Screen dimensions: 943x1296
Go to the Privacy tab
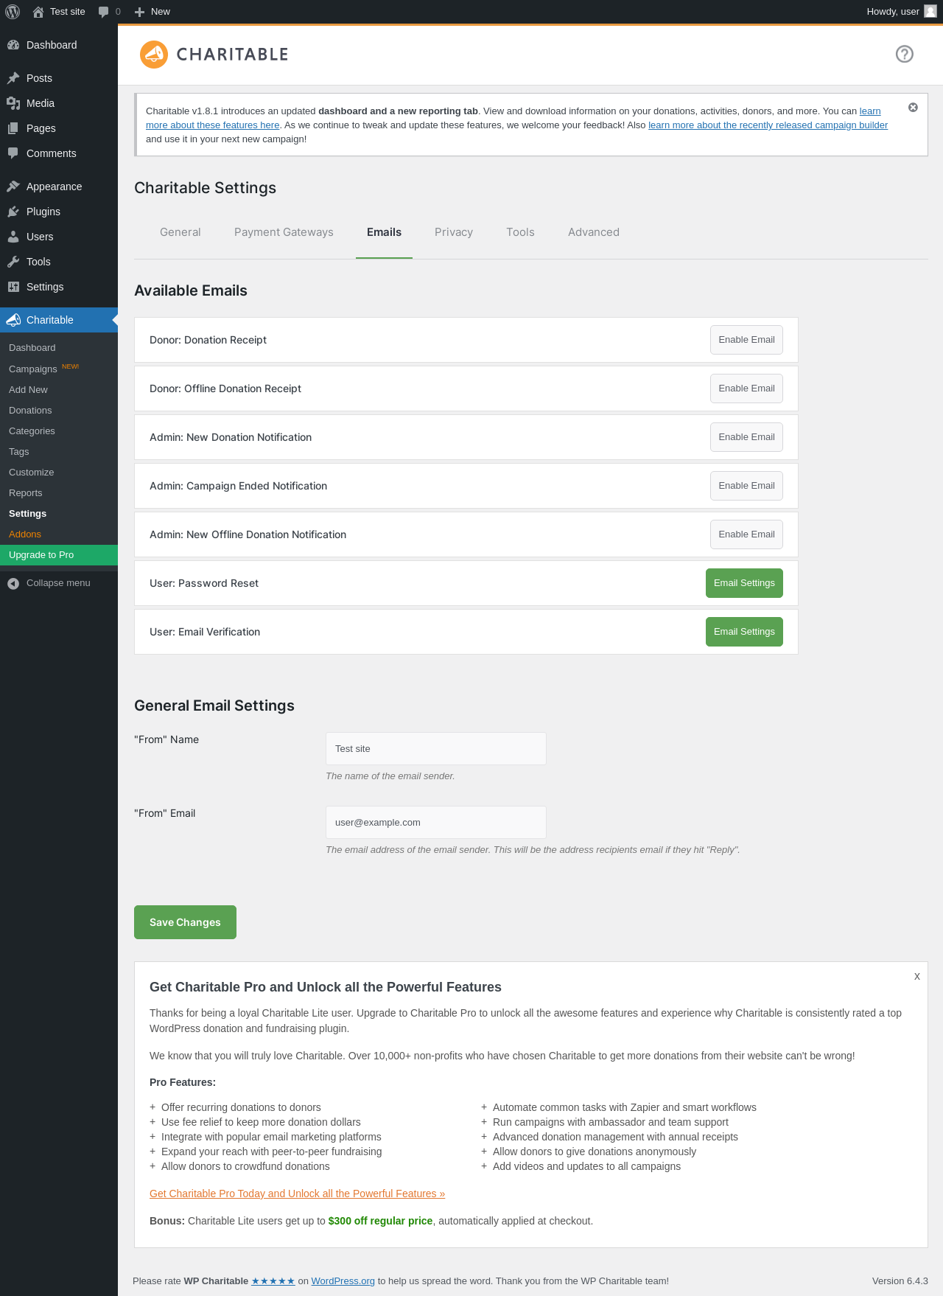(x=454, y=232)
